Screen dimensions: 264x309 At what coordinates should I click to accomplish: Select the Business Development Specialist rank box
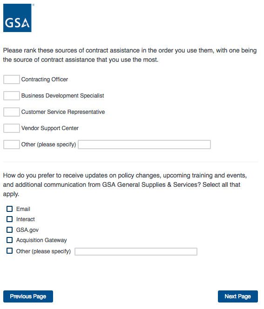(x=12, y=96)
